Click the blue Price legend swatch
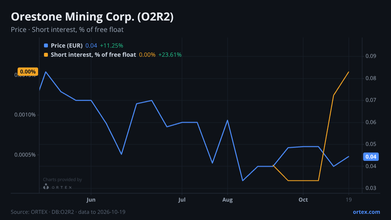 click(x=46, y=46)
